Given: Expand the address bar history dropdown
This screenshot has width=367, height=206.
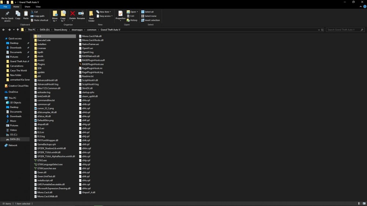Looking at the screenshot, I should click(319, 30).
